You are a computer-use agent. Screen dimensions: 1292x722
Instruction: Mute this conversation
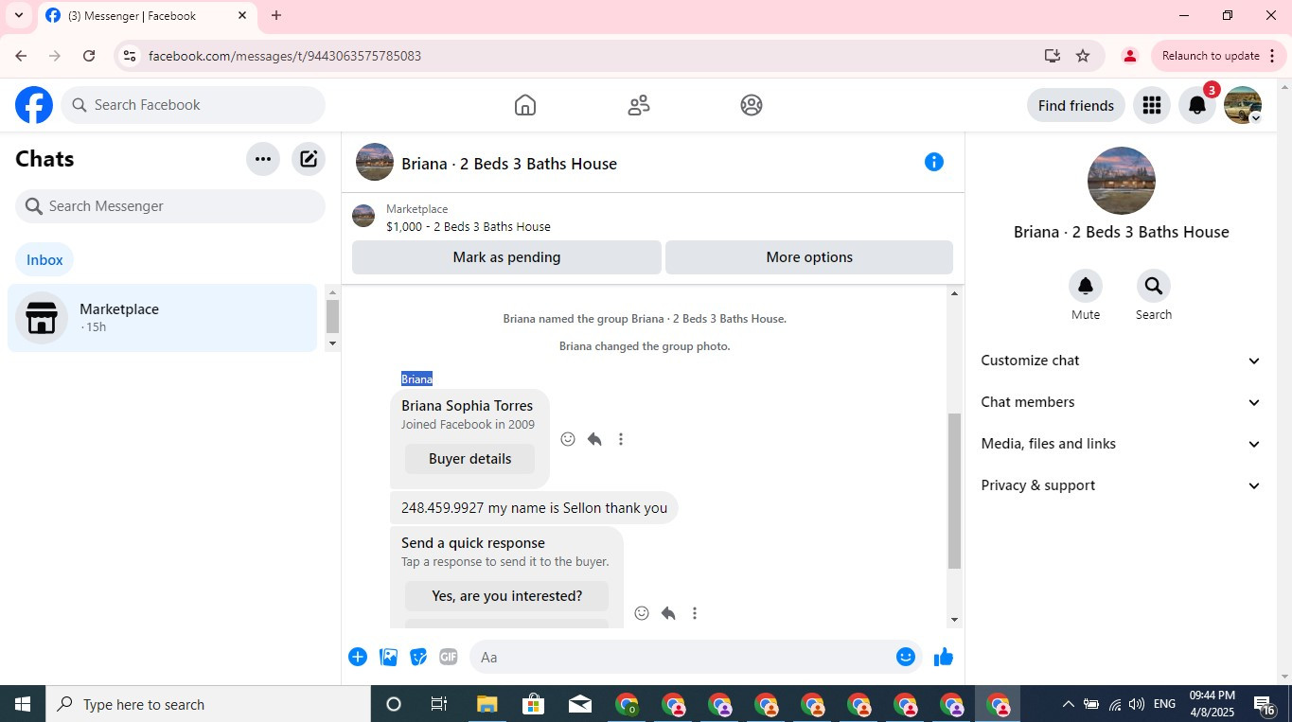click(x=1086, y=286)
